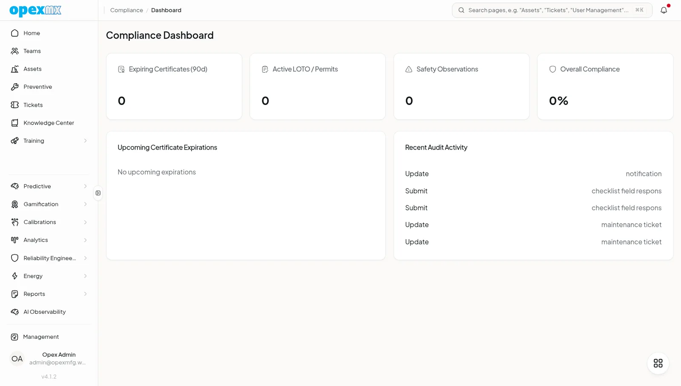
Task: Focus the search pages input field
Action: [x=552, y=10]
